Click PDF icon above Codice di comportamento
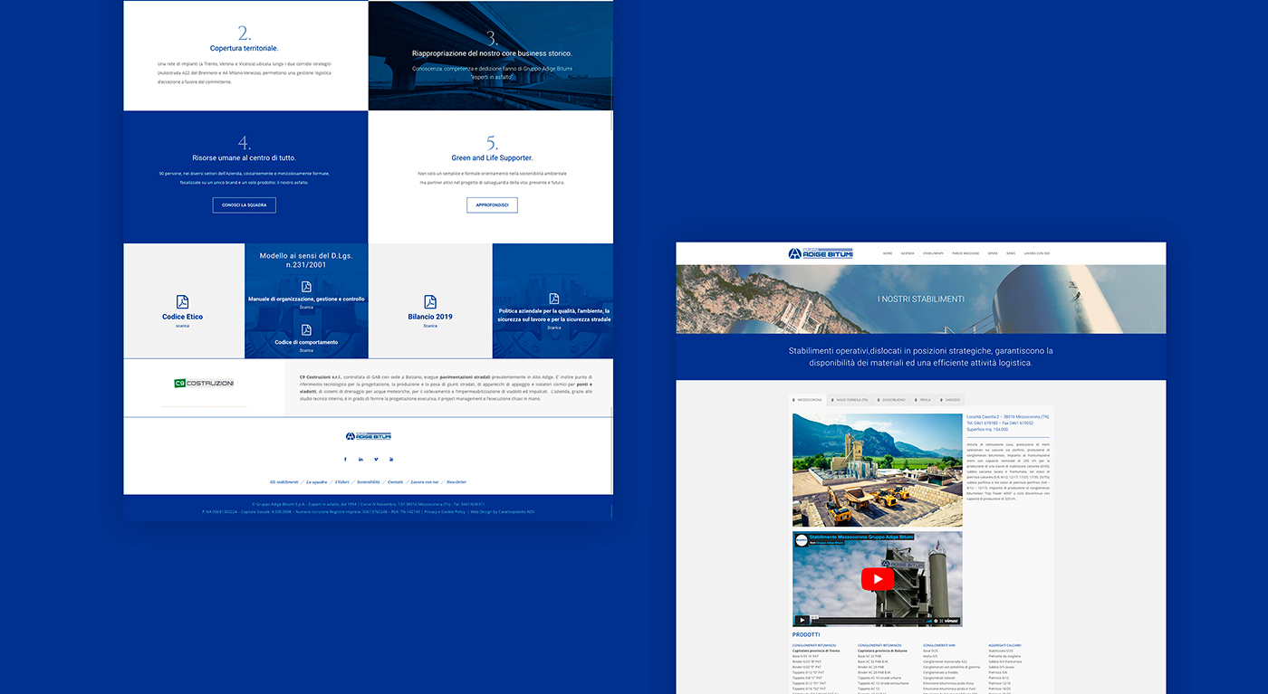 click(306, 330)
